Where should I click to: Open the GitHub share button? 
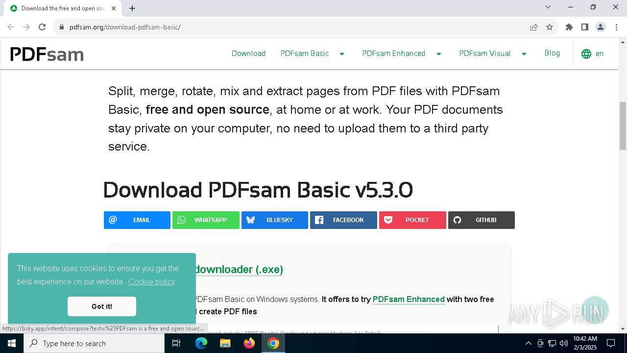pyautogui.click(x=482, y=220)
